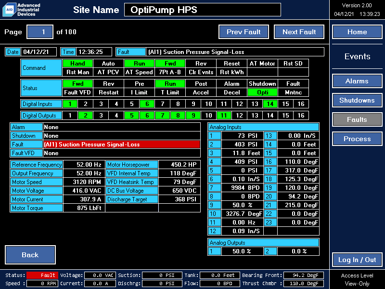Click Digital Output 9 indicator
Screen dimensions: 385x289
click(193, 116)
